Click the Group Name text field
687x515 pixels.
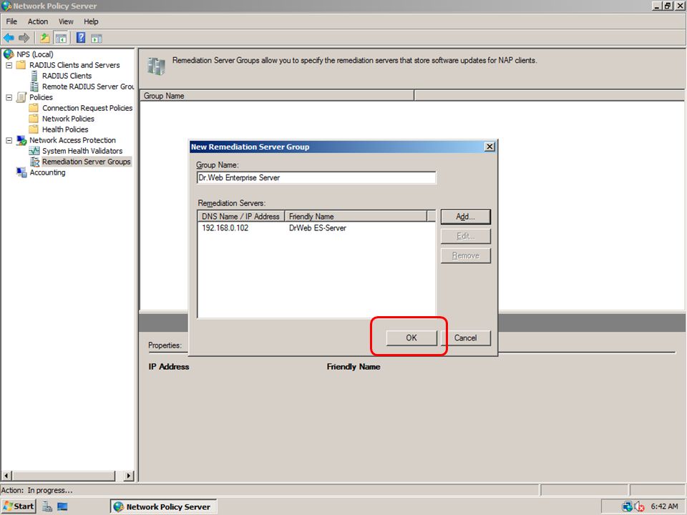coord(316,177)
